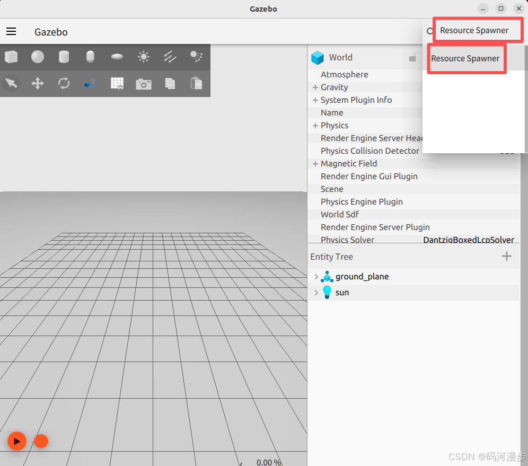The height and width of the screenshot is (466, 528).
Task: Add entity with Entity Tree plus
Action: (506, 256)
